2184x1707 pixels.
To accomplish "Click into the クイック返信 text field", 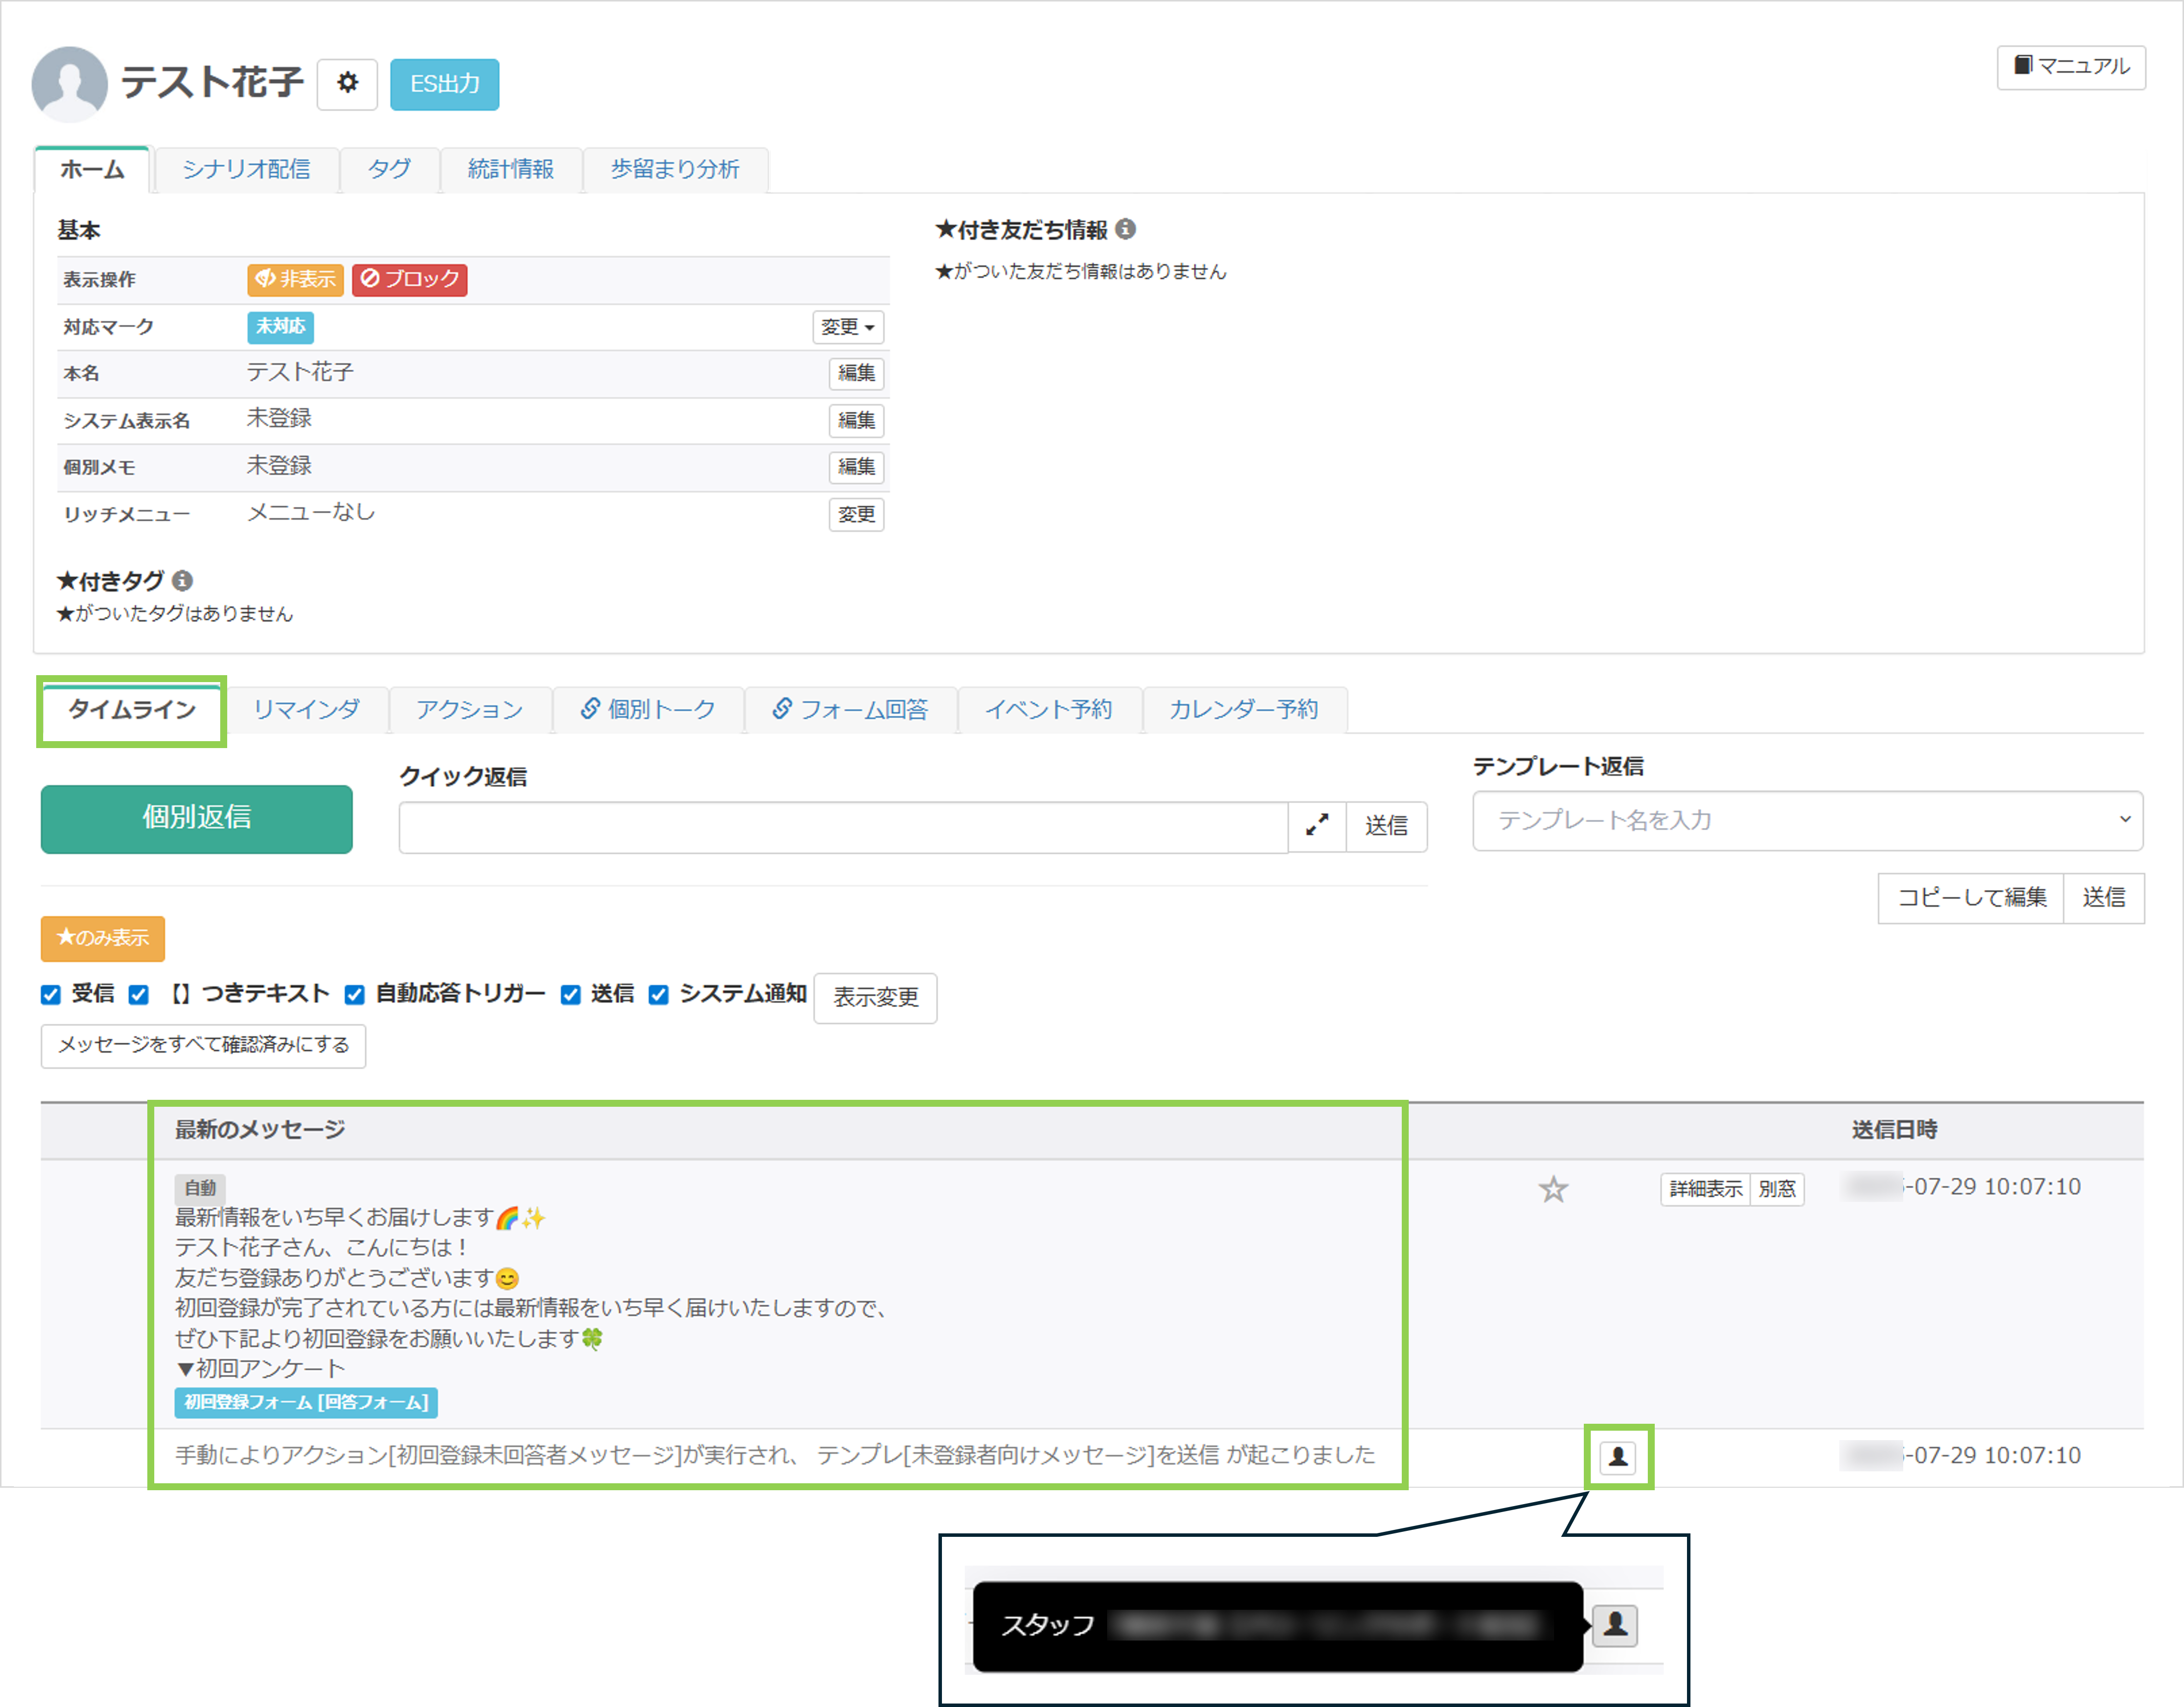I will click(x=843, y=827).
